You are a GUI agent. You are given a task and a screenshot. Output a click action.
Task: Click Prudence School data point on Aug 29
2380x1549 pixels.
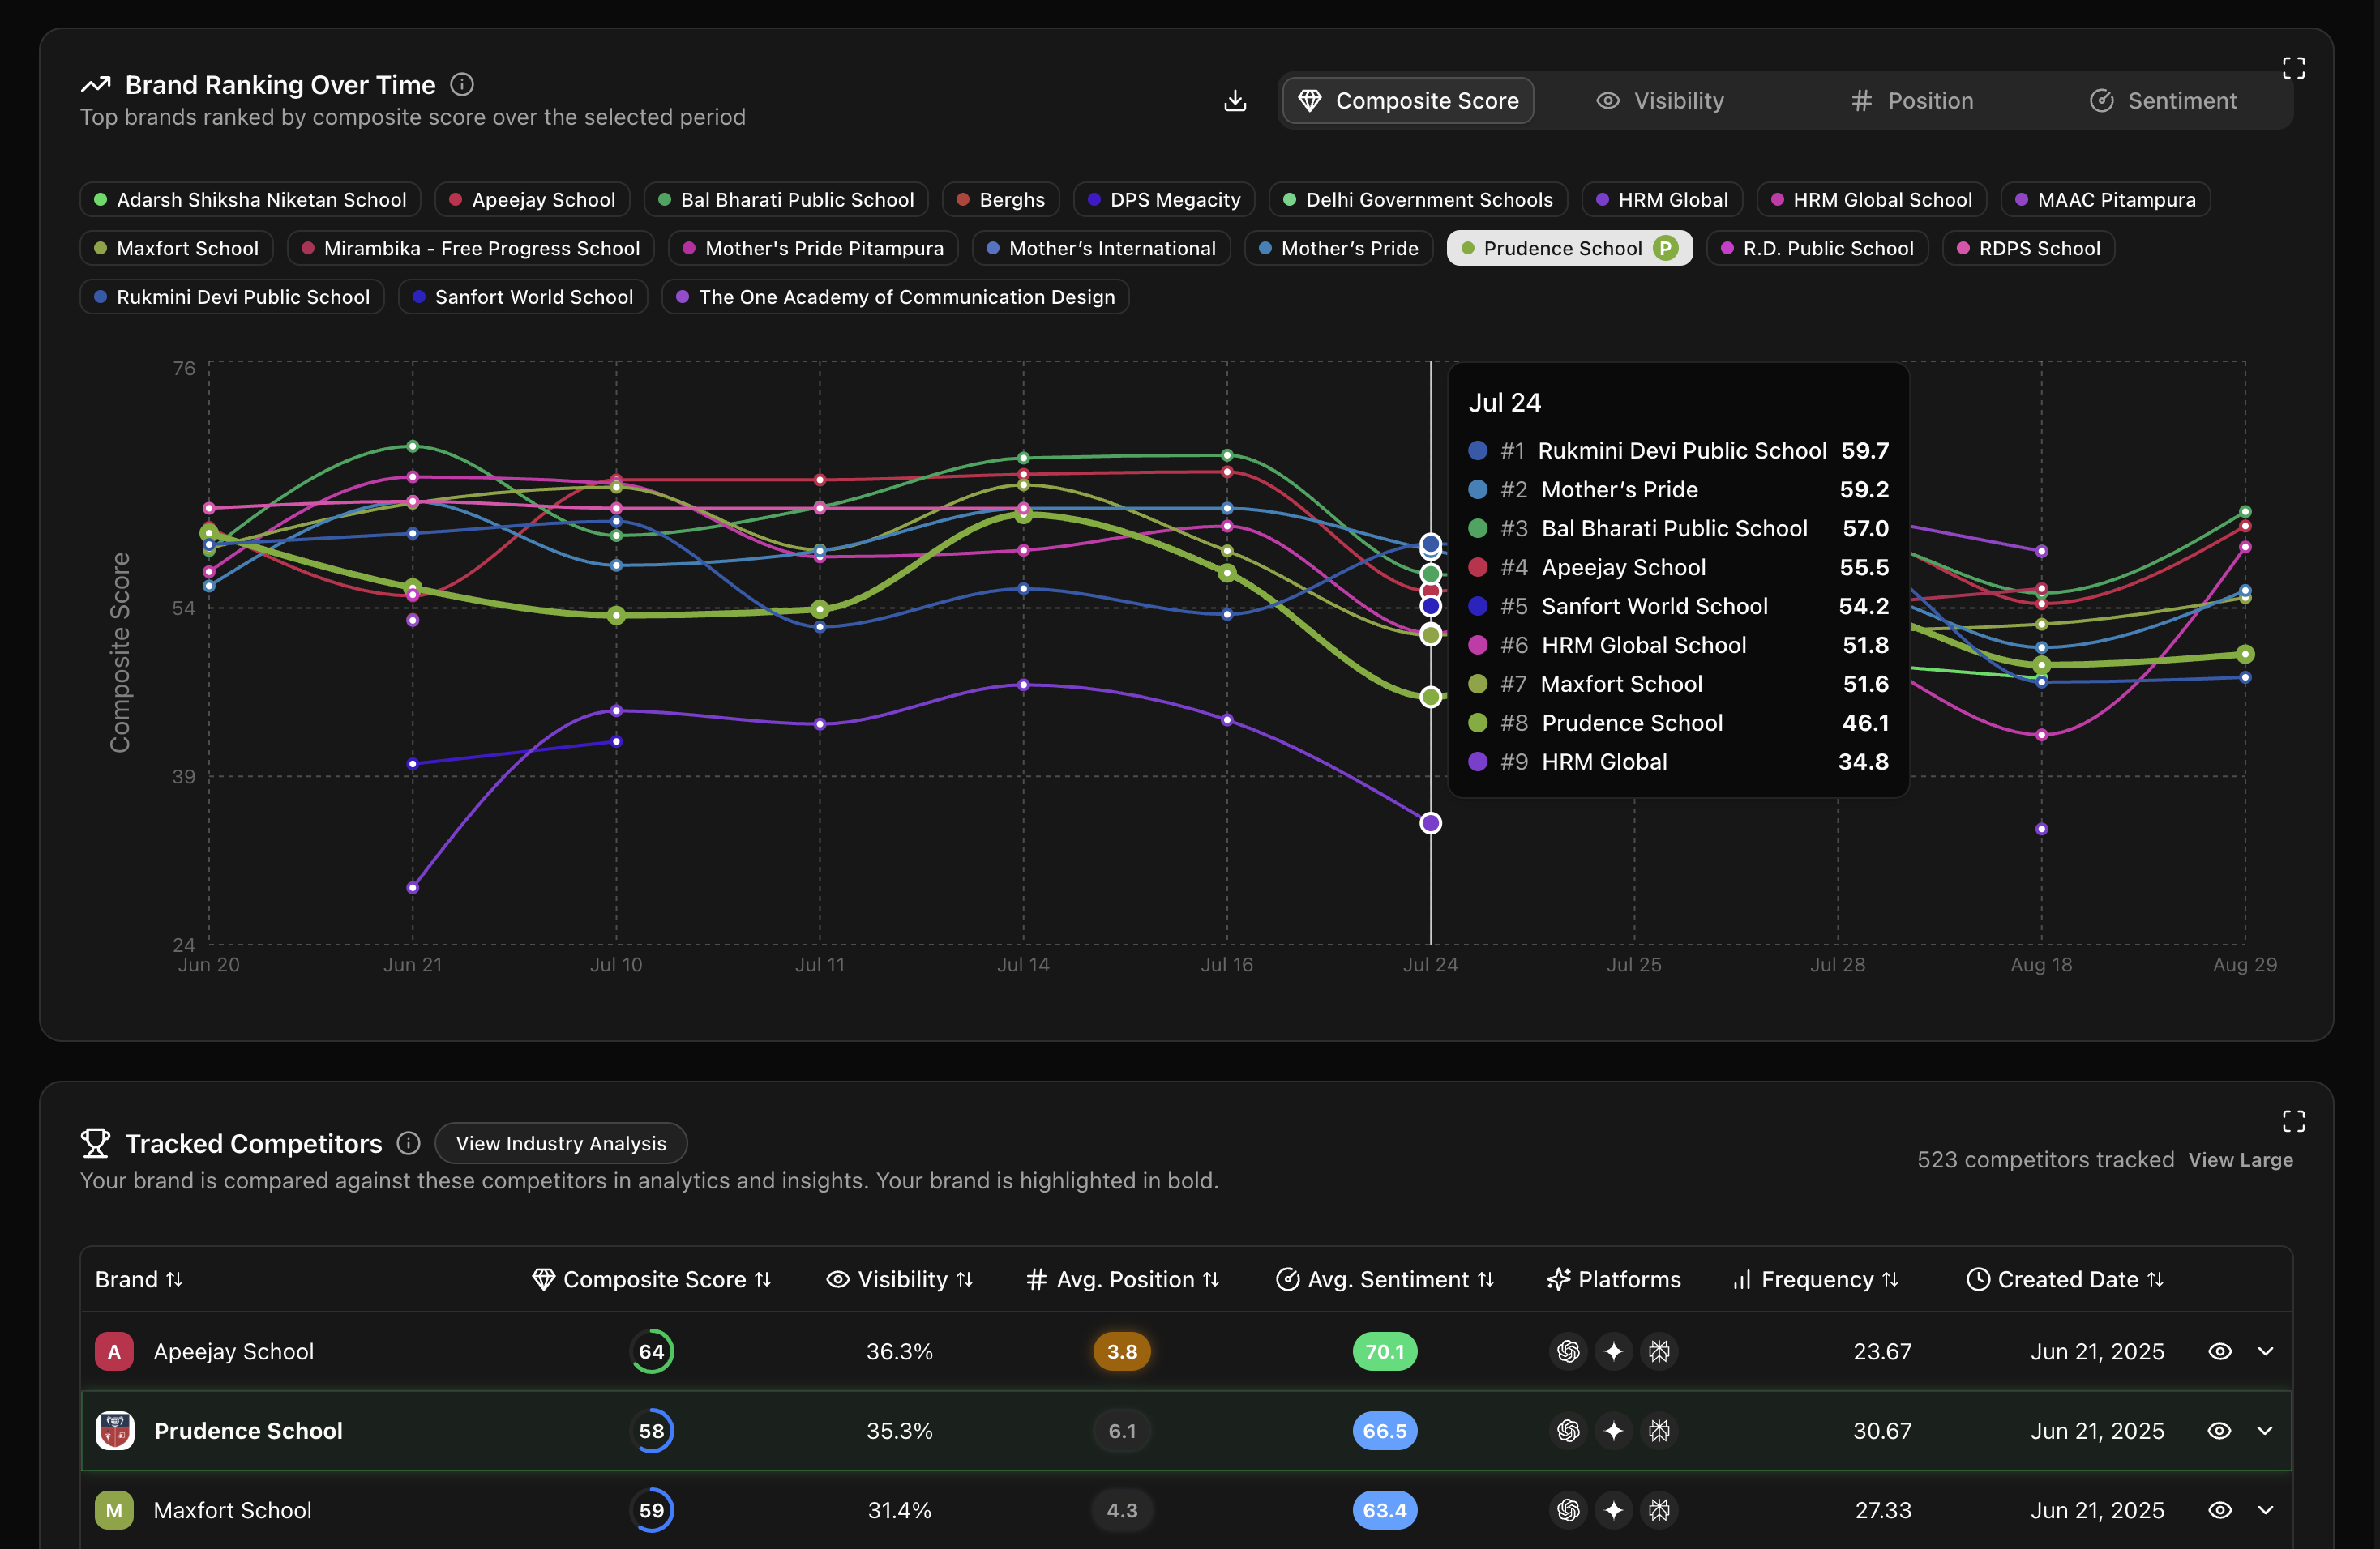[x=2244, y=654]
